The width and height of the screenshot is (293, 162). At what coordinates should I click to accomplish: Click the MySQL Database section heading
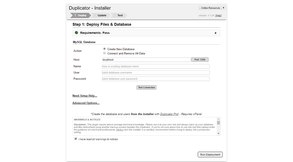[84, 42]
